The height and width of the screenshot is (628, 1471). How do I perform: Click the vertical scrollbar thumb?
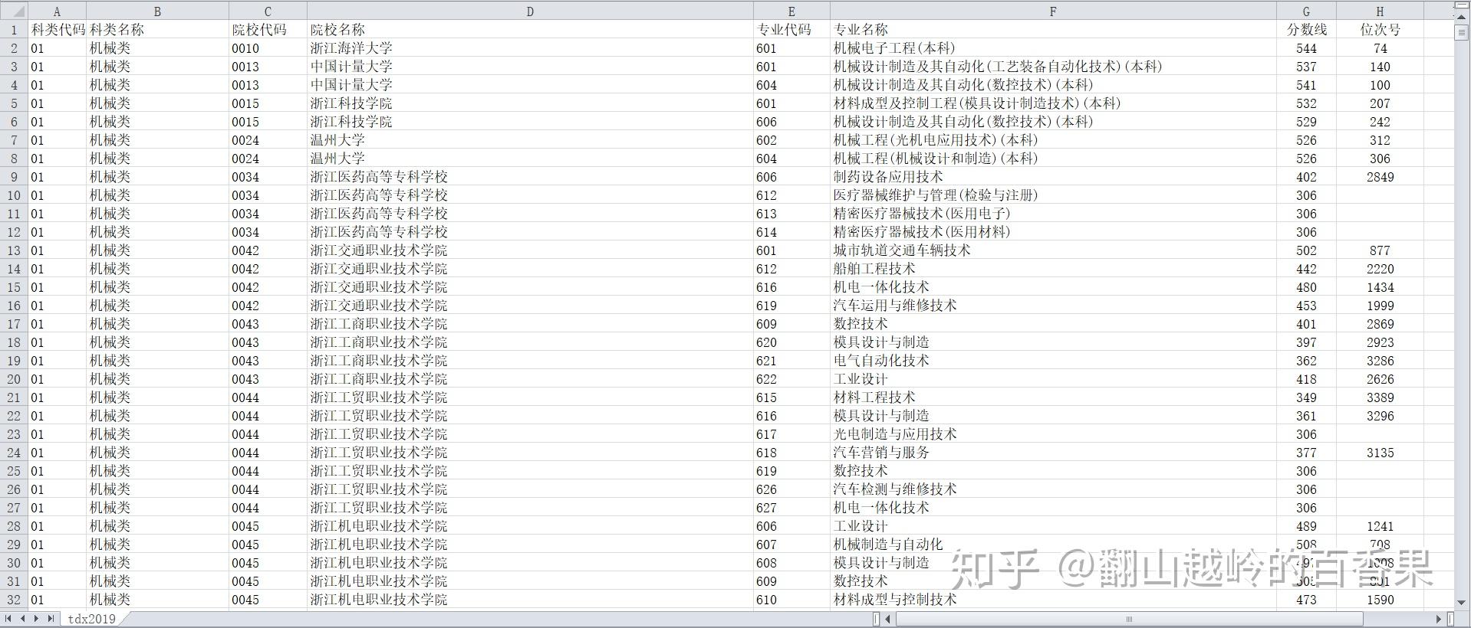[1461, 32]
